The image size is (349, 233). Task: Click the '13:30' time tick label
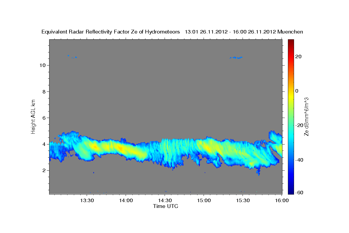tap(87, 201)
